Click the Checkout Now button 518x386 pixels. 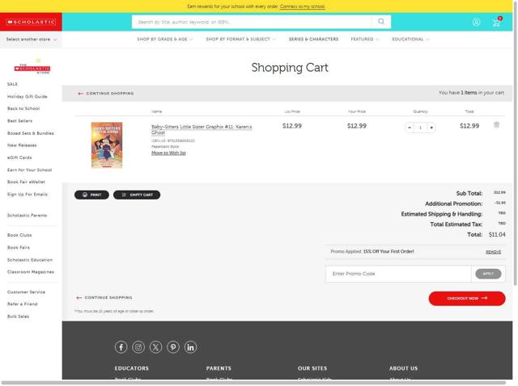467,298
